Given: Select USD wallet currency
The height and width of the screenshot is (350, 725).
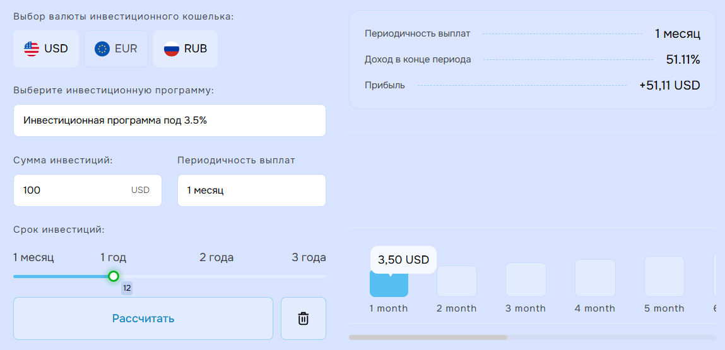Looking at the screenshot, I should point(46,49).
